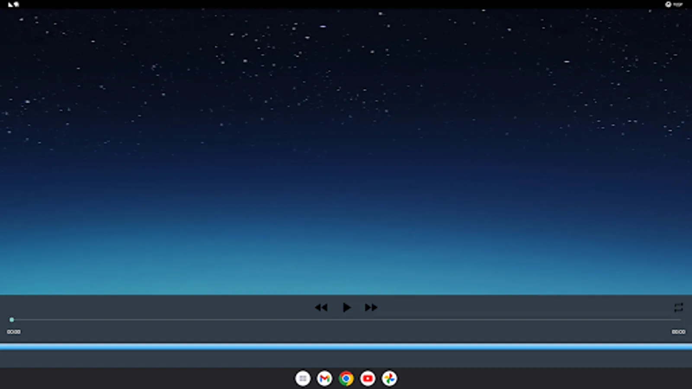Open YouTube from the taskbar

(368, 379)
